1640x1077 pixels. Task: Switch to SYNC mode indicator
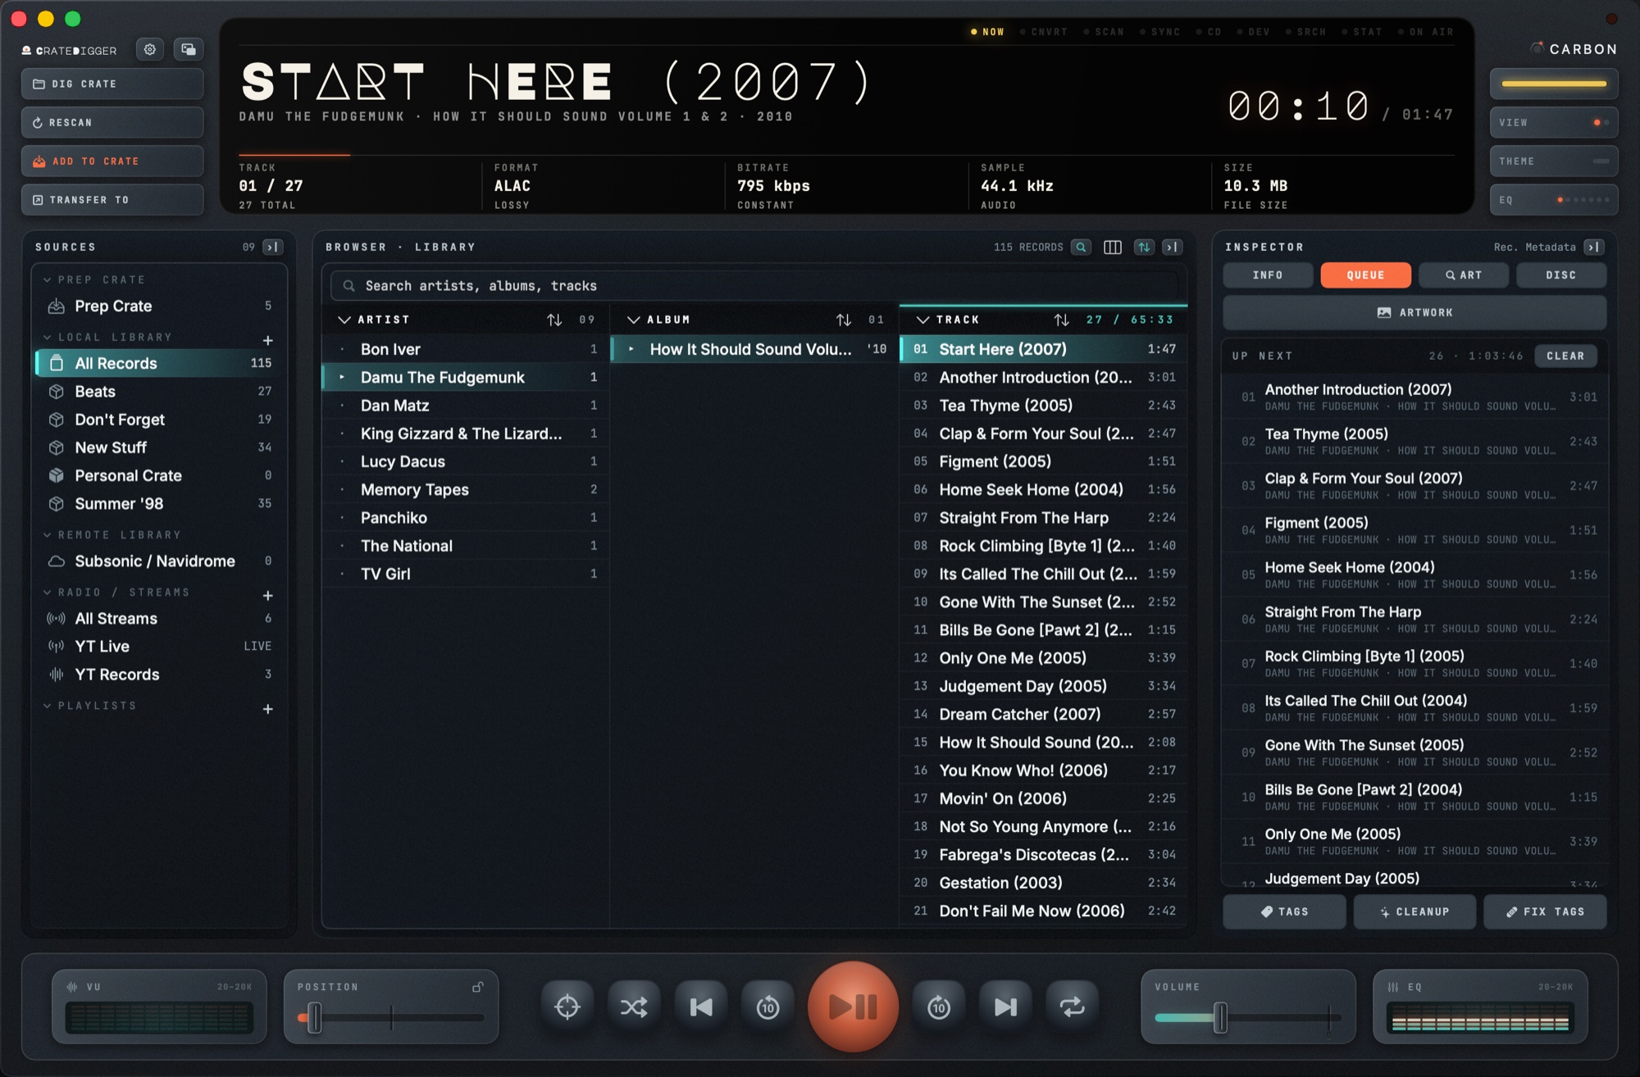point(1160,32)
